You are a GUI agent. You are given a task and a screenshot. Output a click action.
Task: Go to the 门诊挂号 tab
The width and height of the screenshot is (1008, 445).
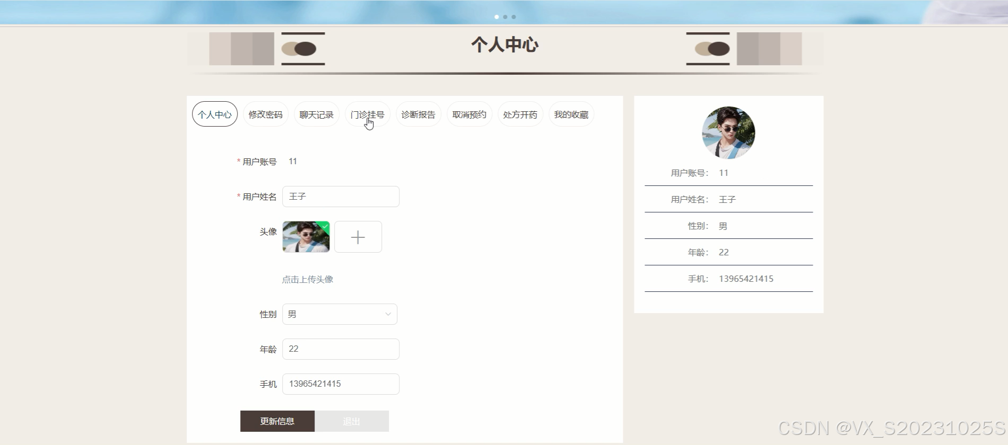tap(367, 114)
